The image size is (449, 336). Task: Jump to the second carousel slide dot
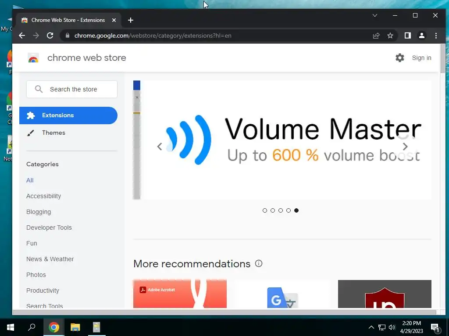point(273,210)
